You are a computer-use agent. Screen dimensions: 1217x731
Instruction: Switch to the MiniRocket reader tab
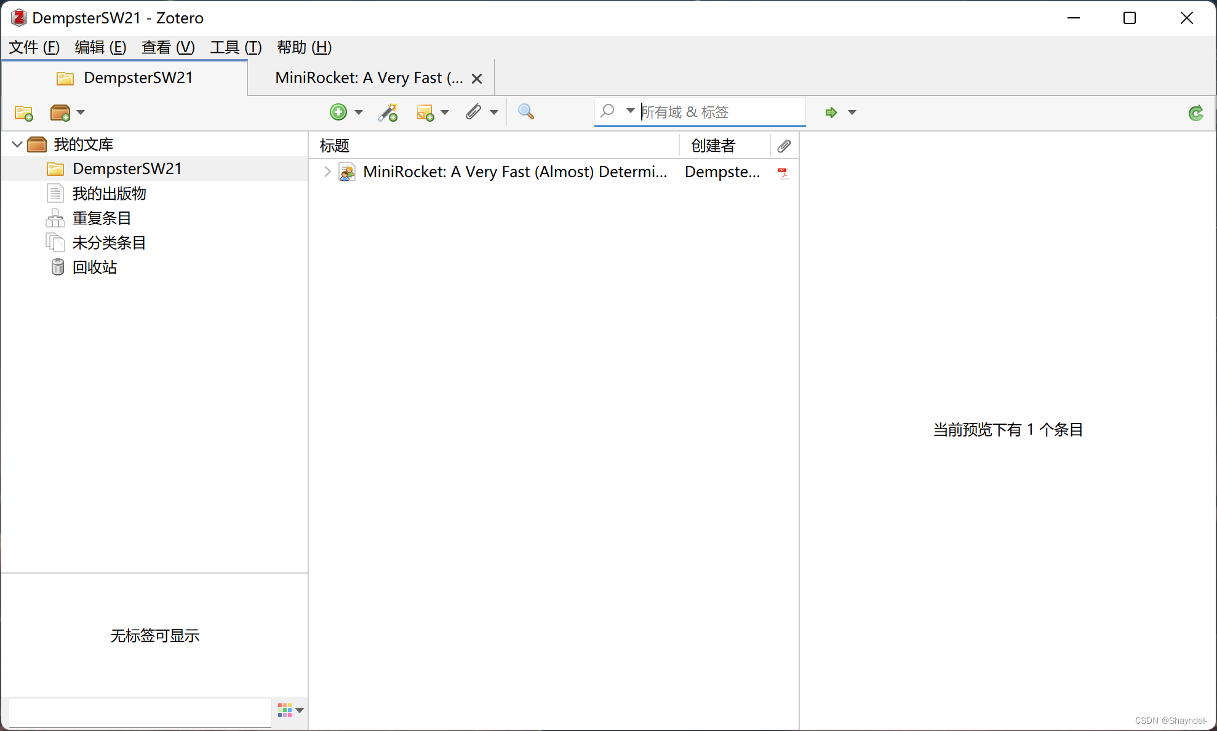pos(369,78)
